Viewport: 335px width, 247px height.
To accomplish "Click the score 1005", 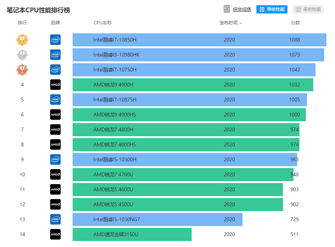I will pos(295,100).
